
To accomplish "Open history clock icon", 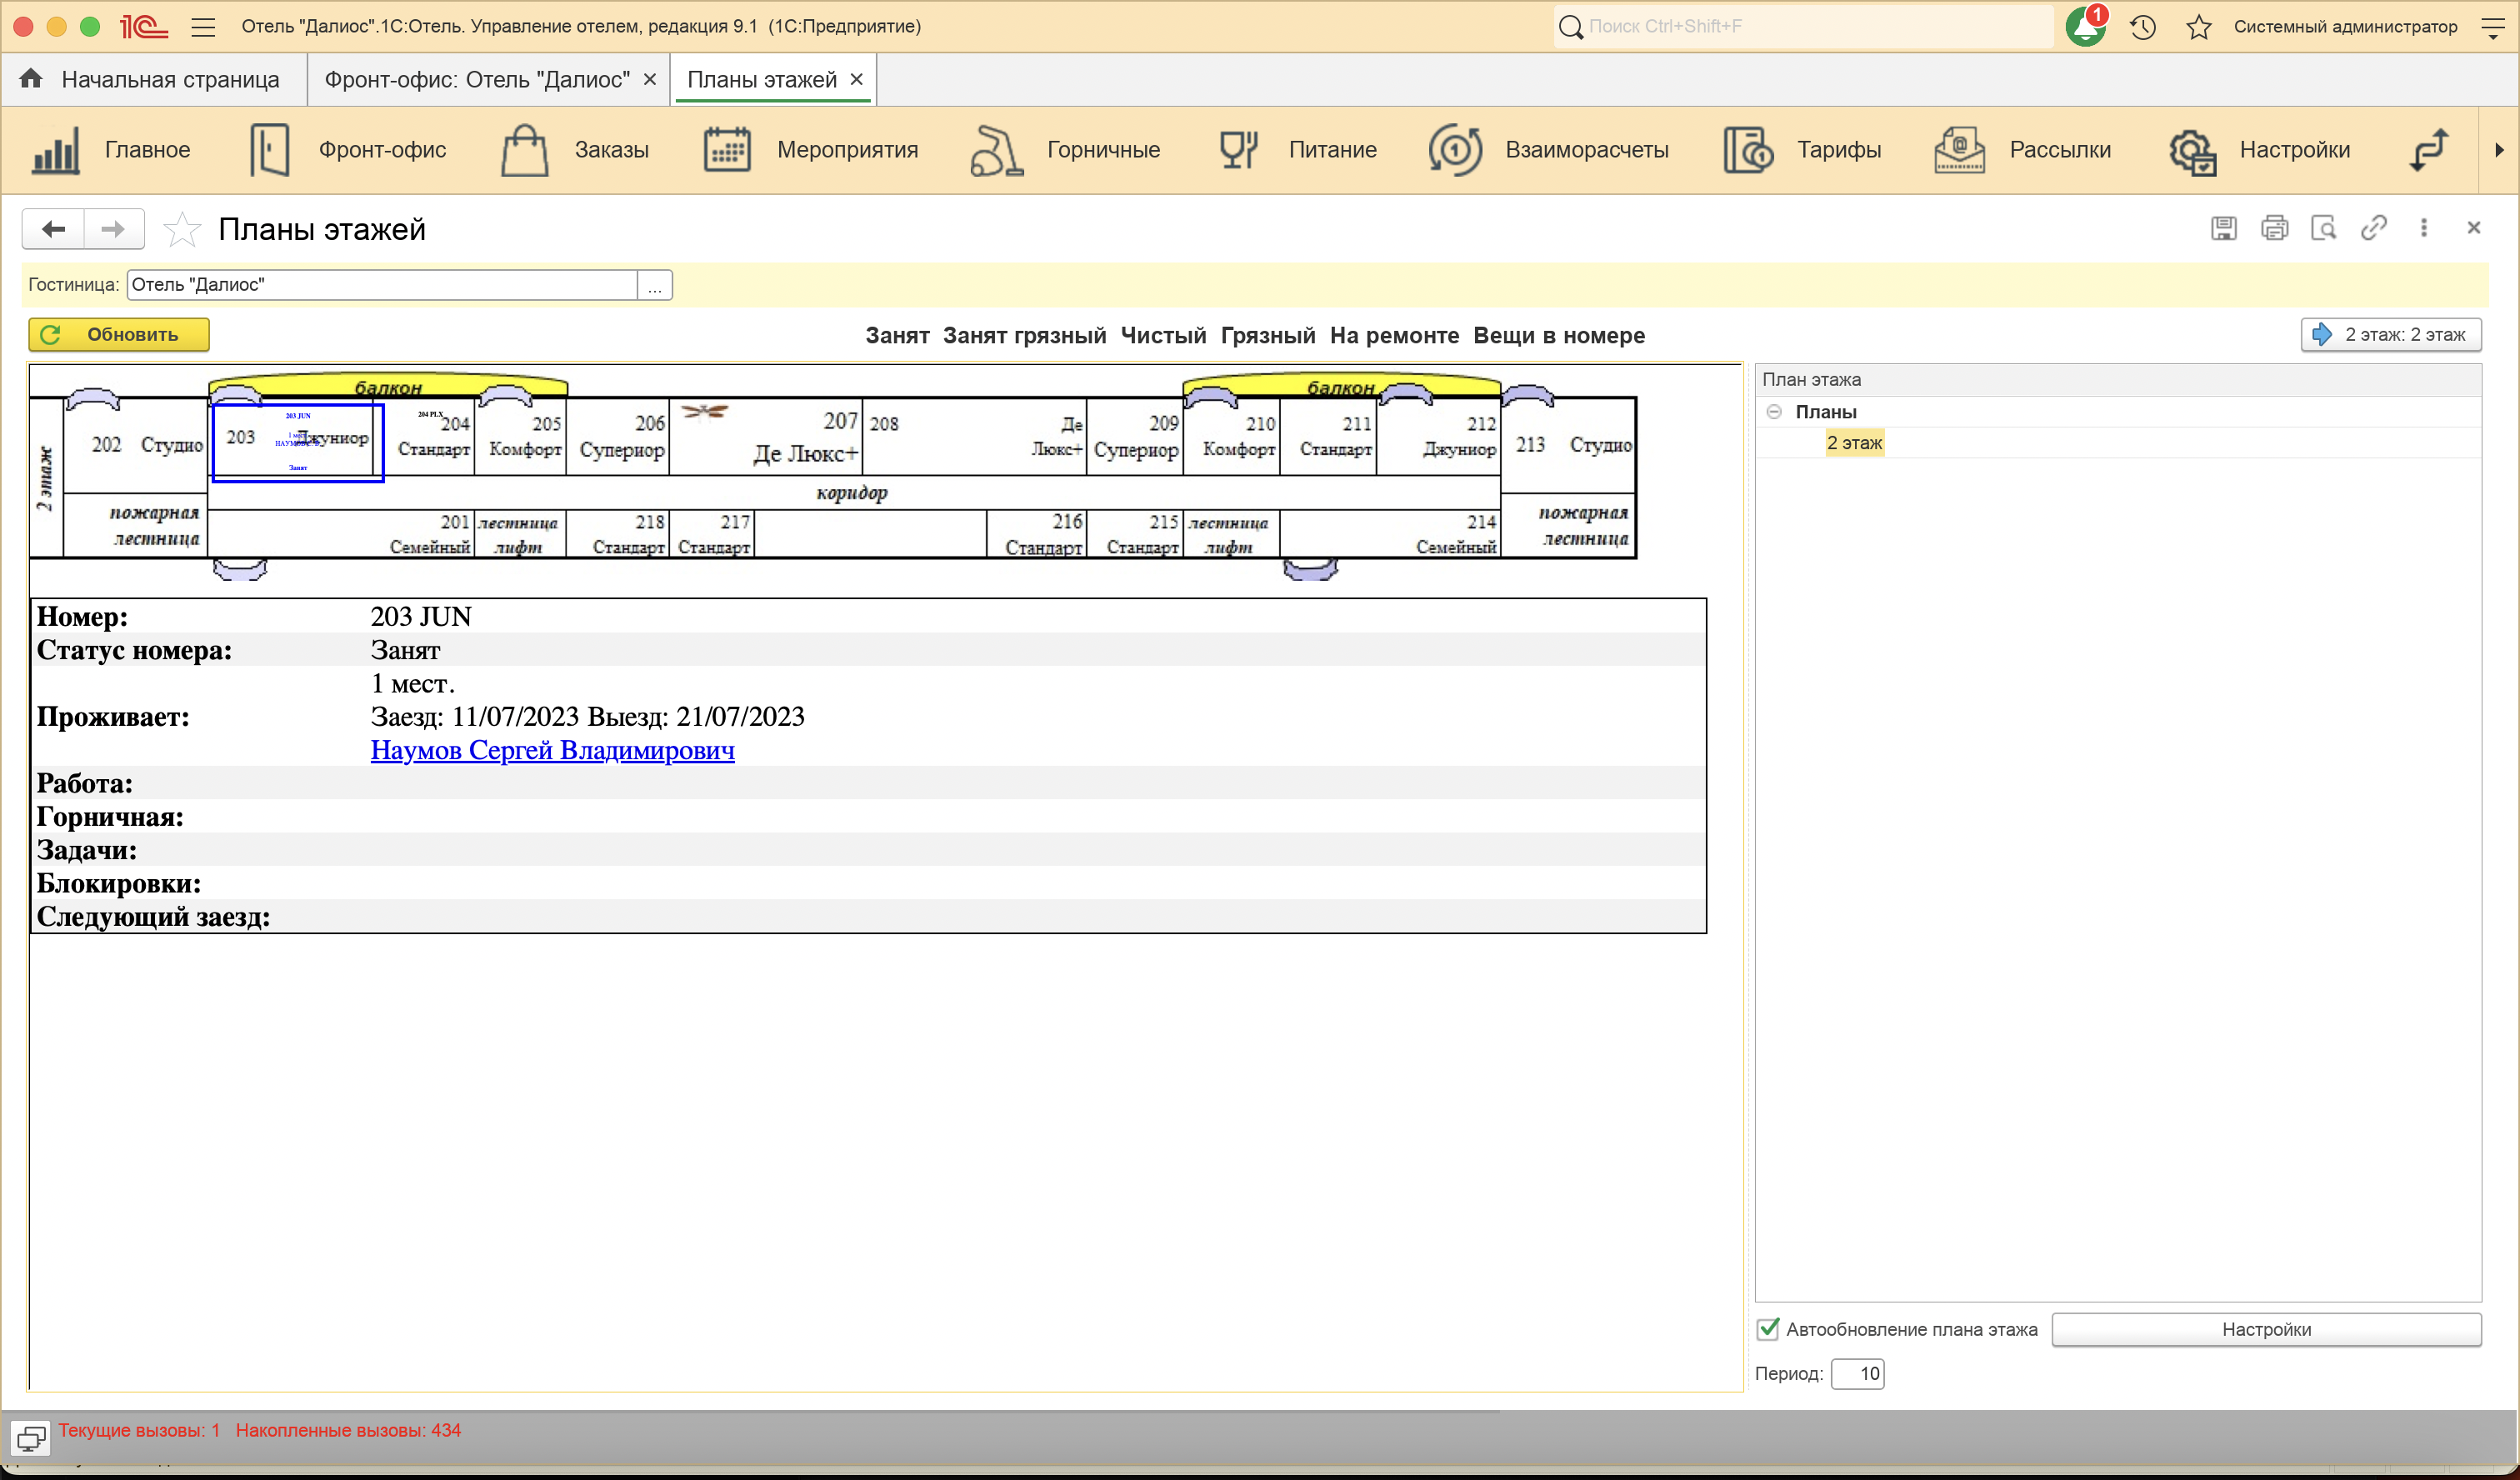I will (2142, 27).
